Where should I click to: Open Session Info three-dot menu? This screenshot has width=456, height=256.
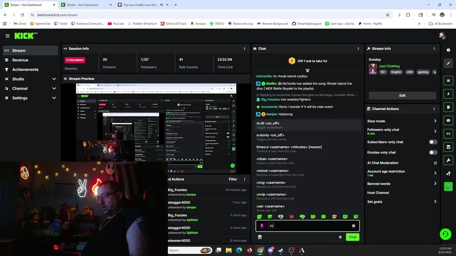pos(244,49)
